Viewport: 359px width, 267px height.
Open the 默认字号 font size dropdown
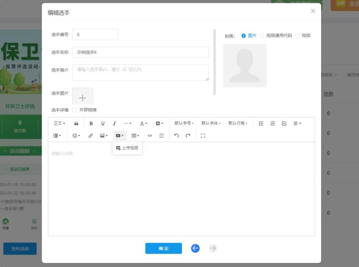tap(184, 123)
